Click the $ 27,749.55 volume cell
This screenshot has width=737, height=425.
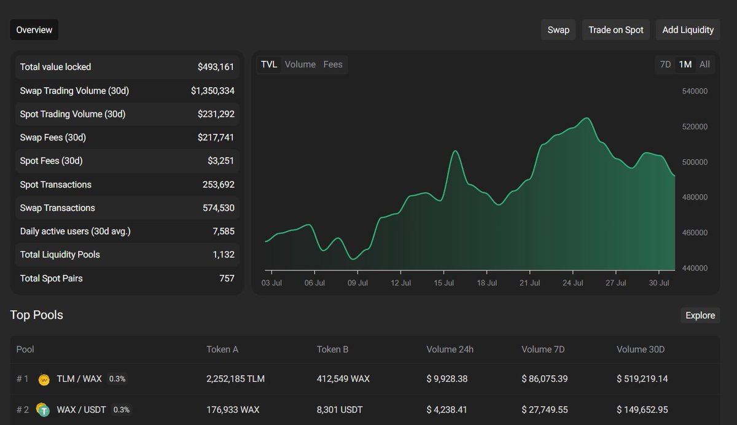545,410
